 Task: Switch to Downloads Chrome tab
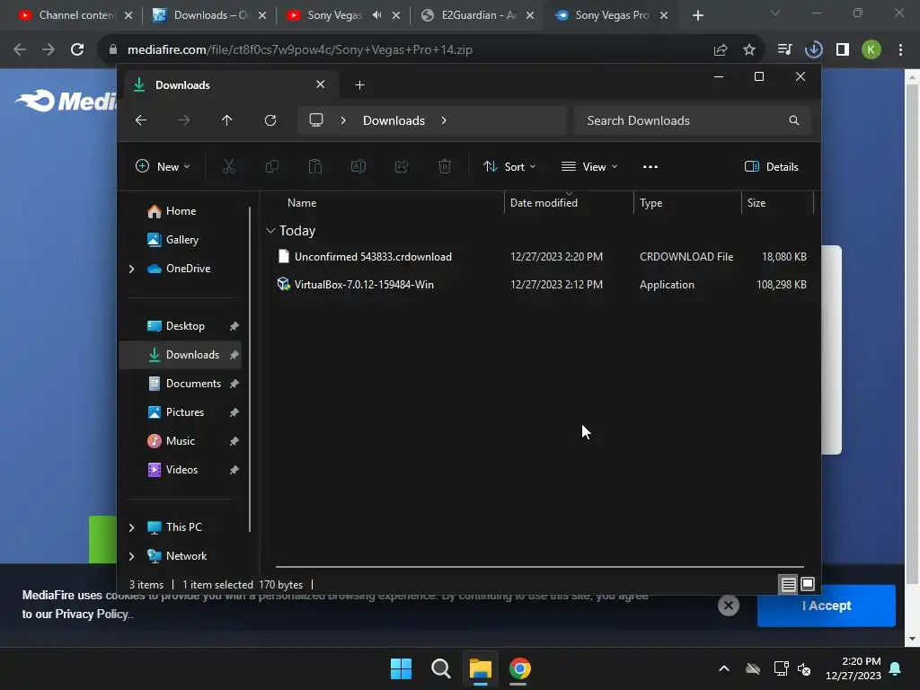[x=208, y=15]
